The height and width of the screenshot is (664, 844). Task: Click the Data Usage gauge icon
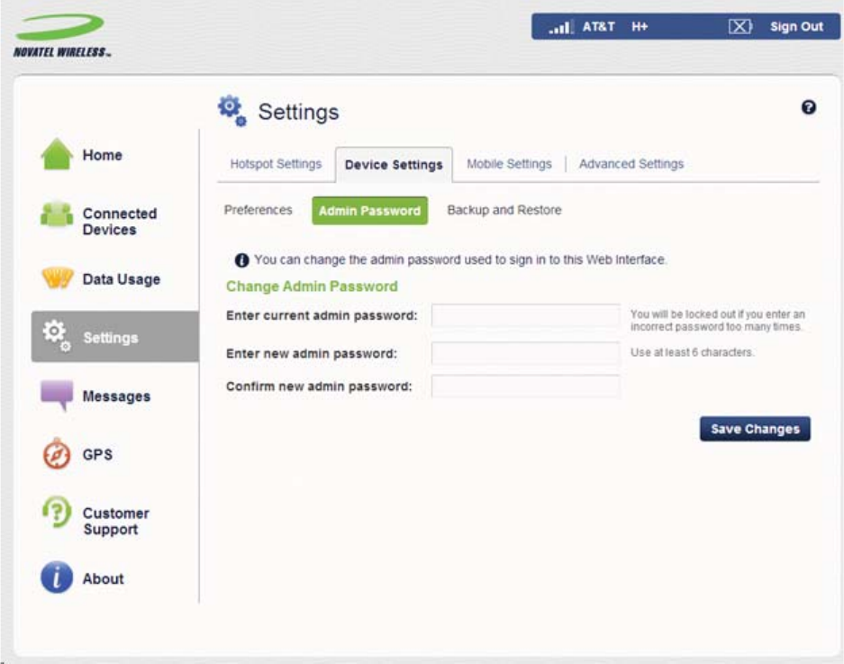click(57, 277)
